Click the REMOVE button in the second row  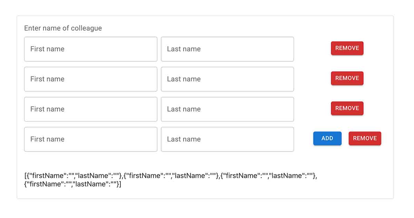click(x=347, y=78)
